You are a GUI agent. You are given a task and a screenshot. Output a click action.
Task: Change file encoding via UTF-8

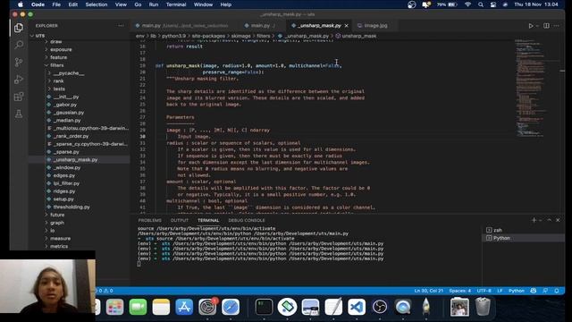(484, 291)
